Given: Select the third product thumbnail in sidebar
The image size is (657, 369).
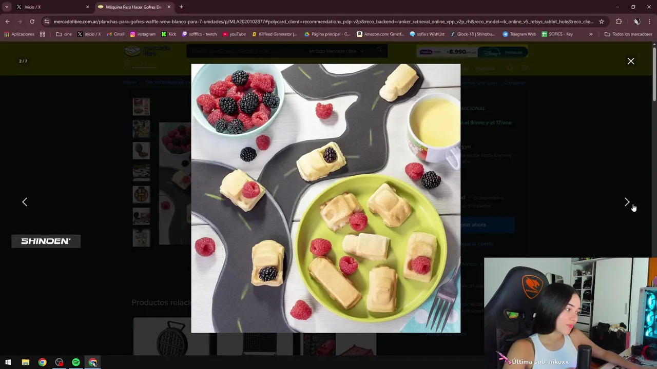Looking at the screenshot, I should point(141,151).
